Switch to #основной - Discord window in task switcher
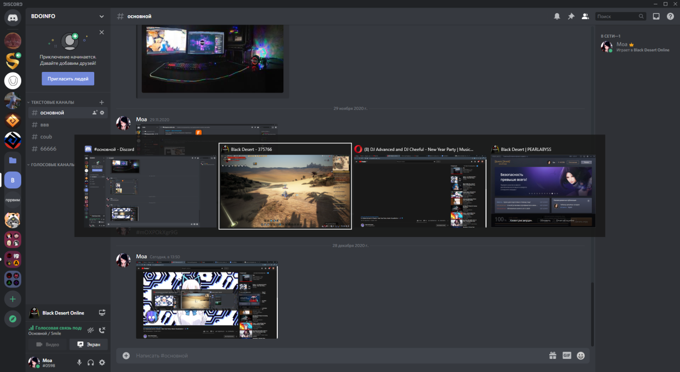 pos(150,186)
